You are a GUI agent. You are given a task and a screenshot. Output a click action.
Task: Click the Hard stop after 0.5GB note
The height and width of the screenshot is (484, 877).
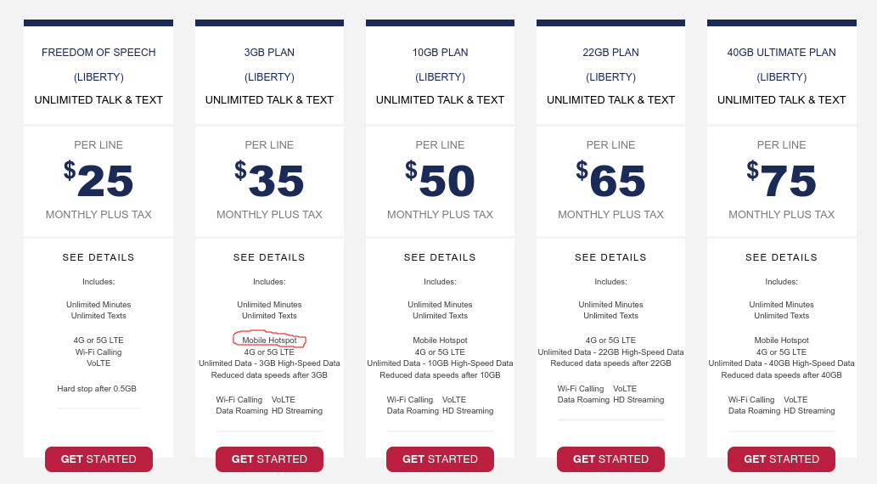(97, 389)
